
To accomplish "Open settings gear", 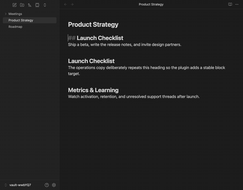I will pyautogui.click(x=54, y=185).
